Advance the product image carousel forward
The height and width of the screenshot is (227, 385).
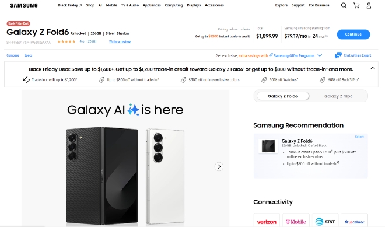click(219, 166)
